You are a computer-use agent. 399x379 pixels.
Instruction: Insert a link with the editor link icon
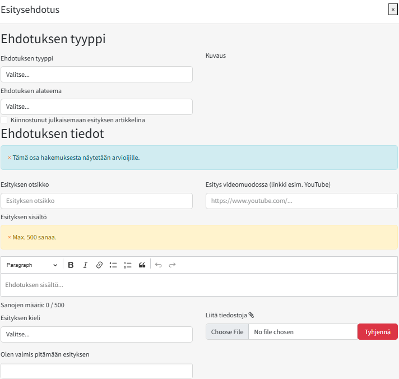[x=99, y=265]
